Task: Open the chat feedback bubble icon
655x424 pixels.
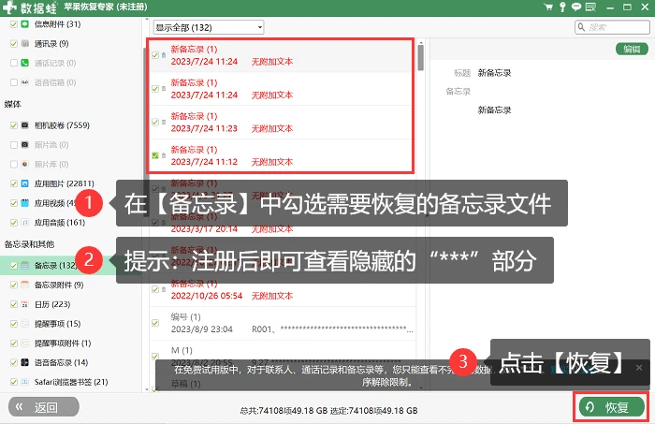Action: coord(576,7)
